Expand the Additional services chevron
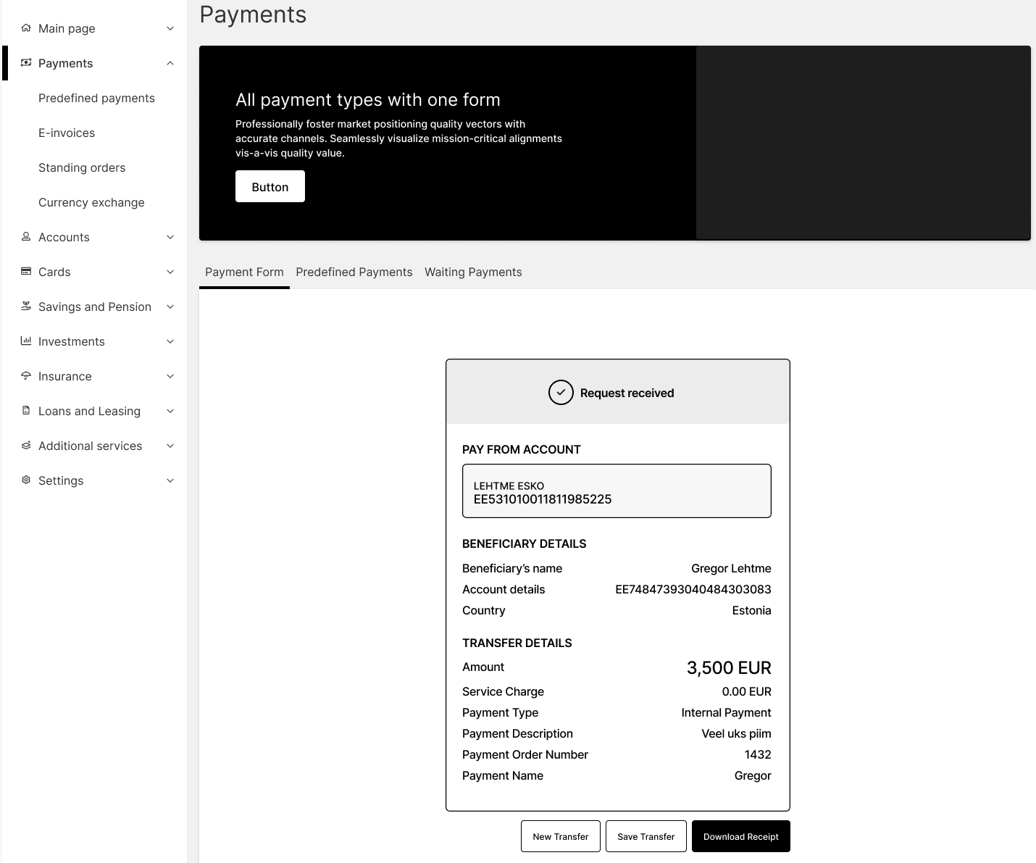 (170, 446)
